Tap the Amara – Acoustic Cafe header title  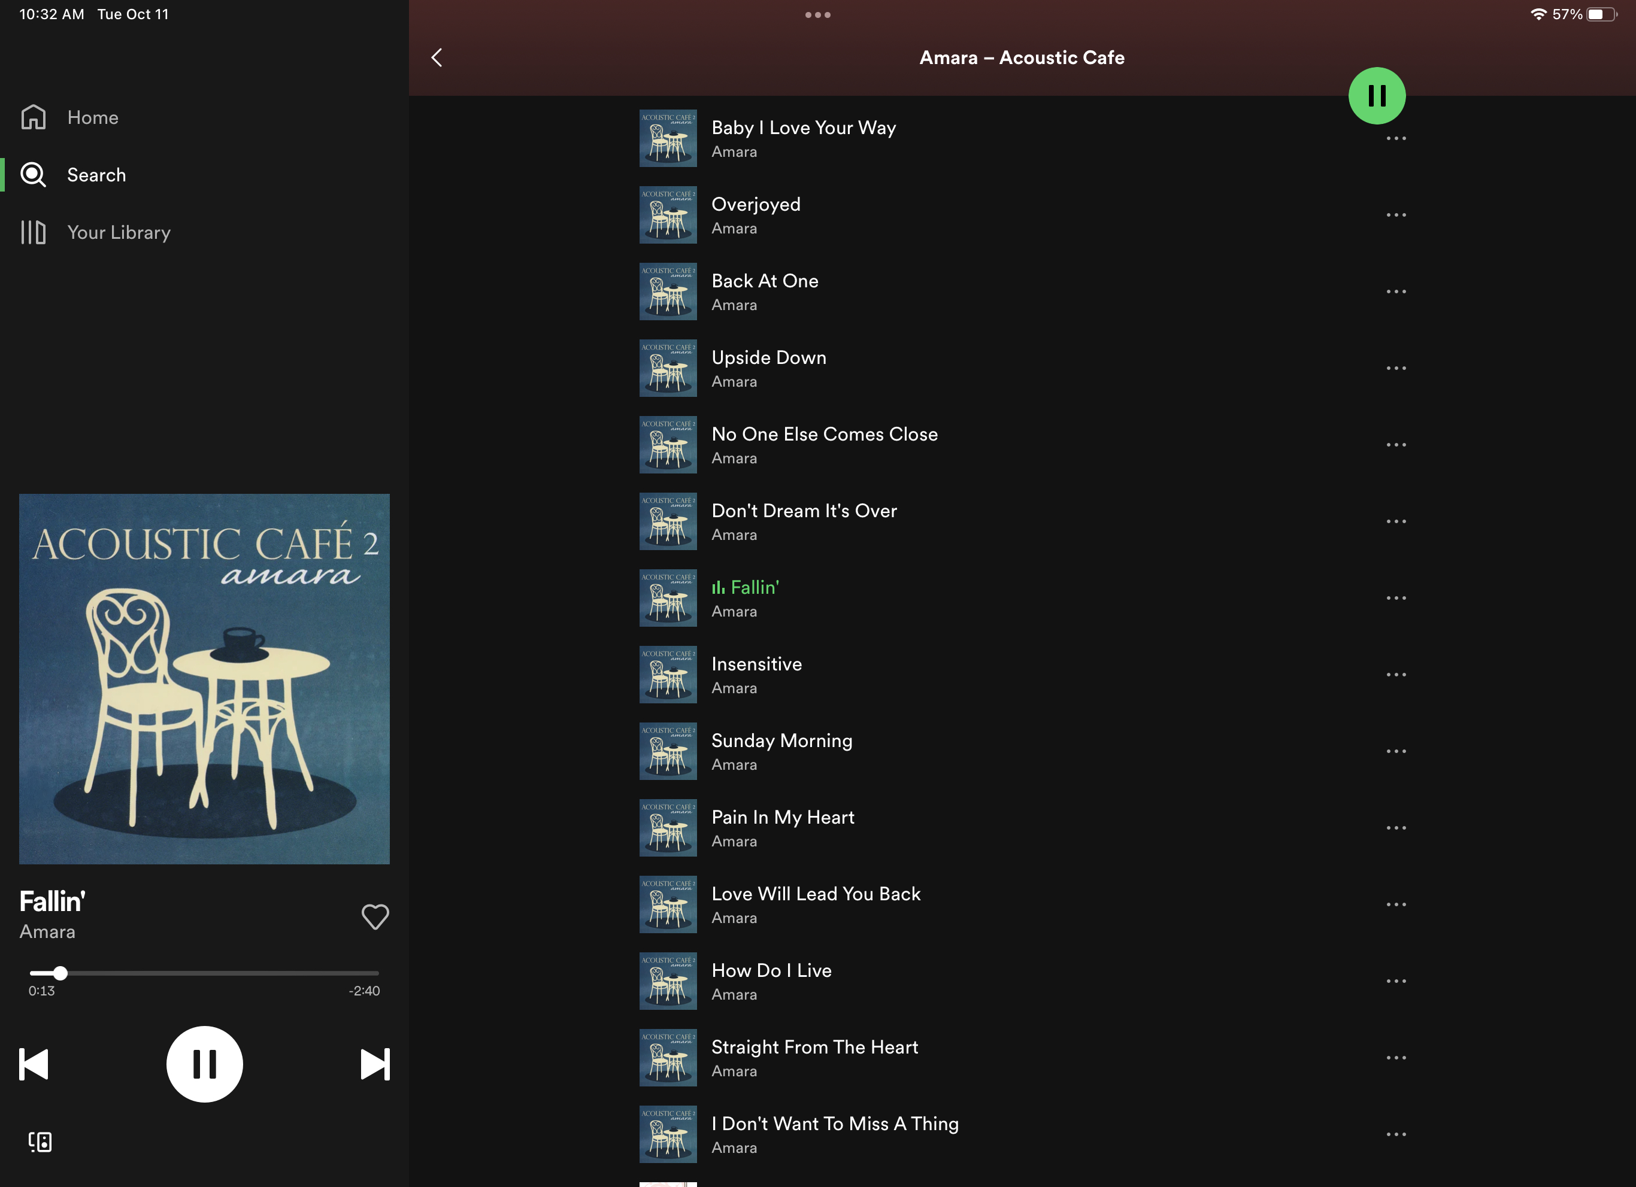(x=1022, y=57)
